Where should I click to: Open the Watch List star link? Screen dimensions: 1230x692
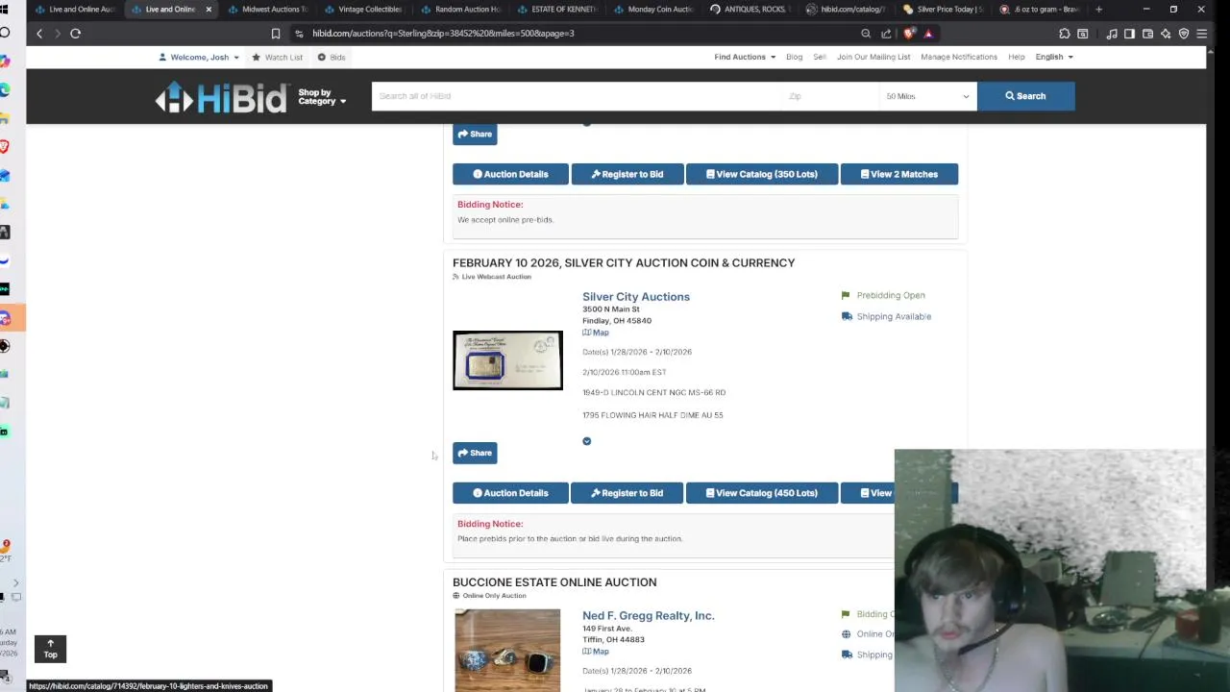[x=277, y=58]
